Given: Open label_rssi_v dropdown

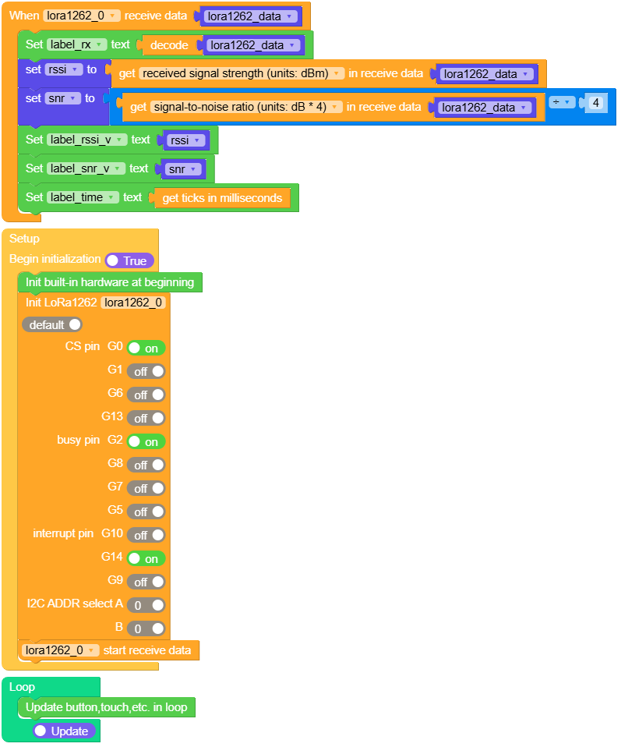Looking at the screenshot, I should pyautogui.click(x=87, y=140).
